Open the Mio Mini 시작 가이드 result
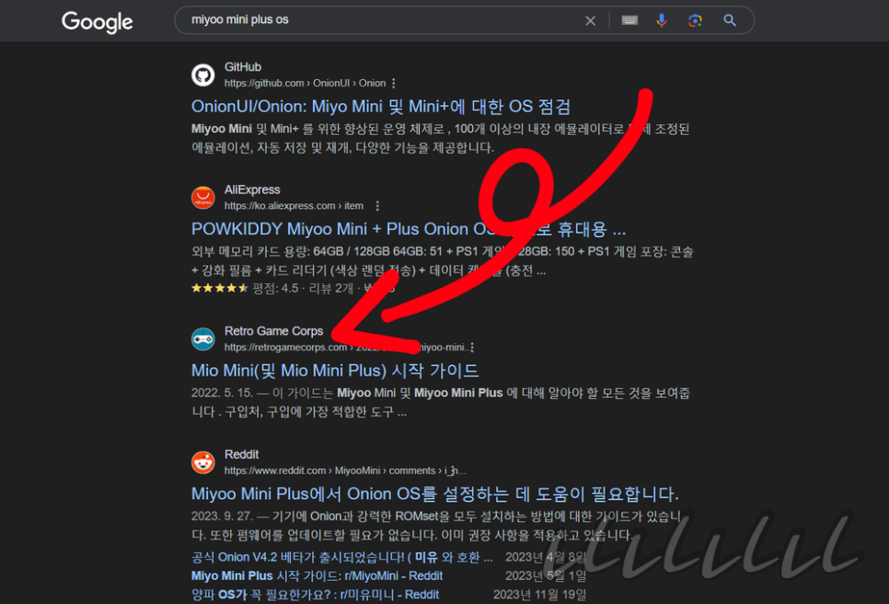 point(334,370)
